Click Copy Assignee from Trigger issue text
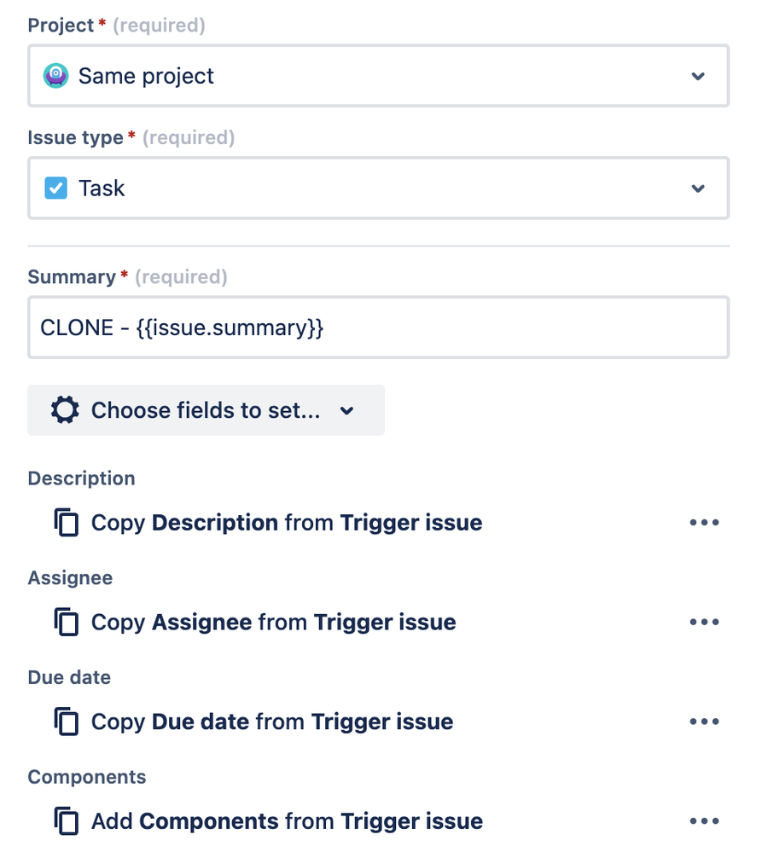The image size is (762, 852). point(273,622)
